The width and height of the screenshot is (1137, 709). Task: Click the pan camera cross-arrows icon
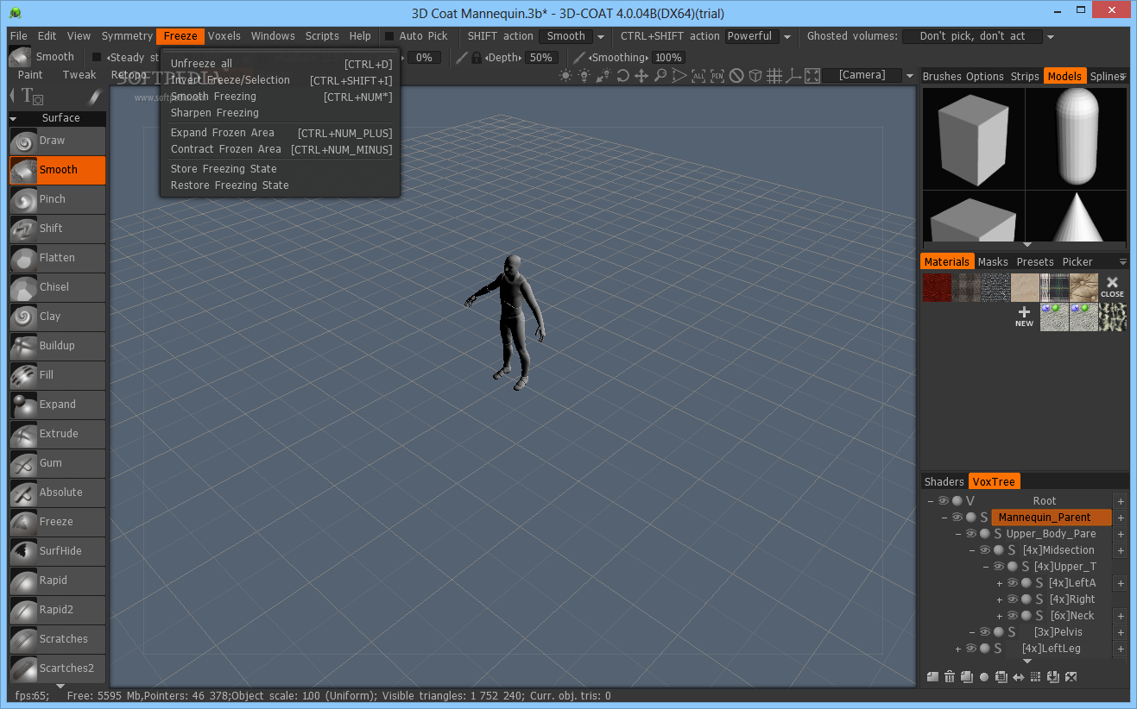tap(641, 76)
